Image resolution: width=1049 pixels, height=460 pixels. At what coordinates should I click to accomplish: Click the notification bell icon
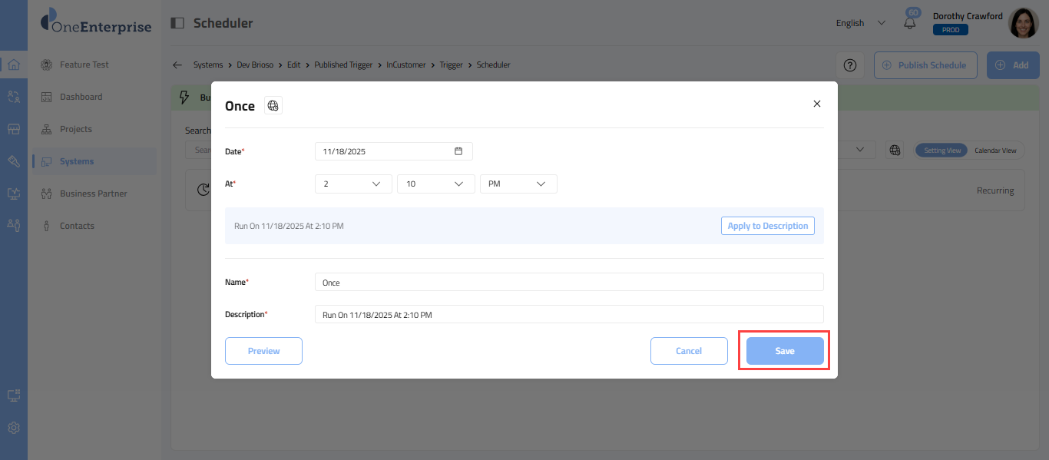coord(910,24)
